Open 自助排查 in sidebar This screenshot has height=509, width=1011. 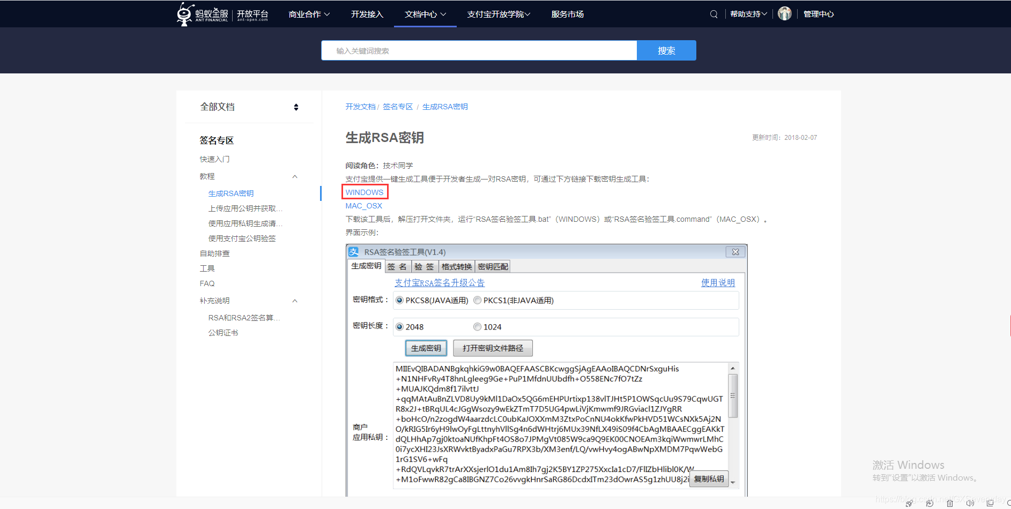tap(214, 253)
